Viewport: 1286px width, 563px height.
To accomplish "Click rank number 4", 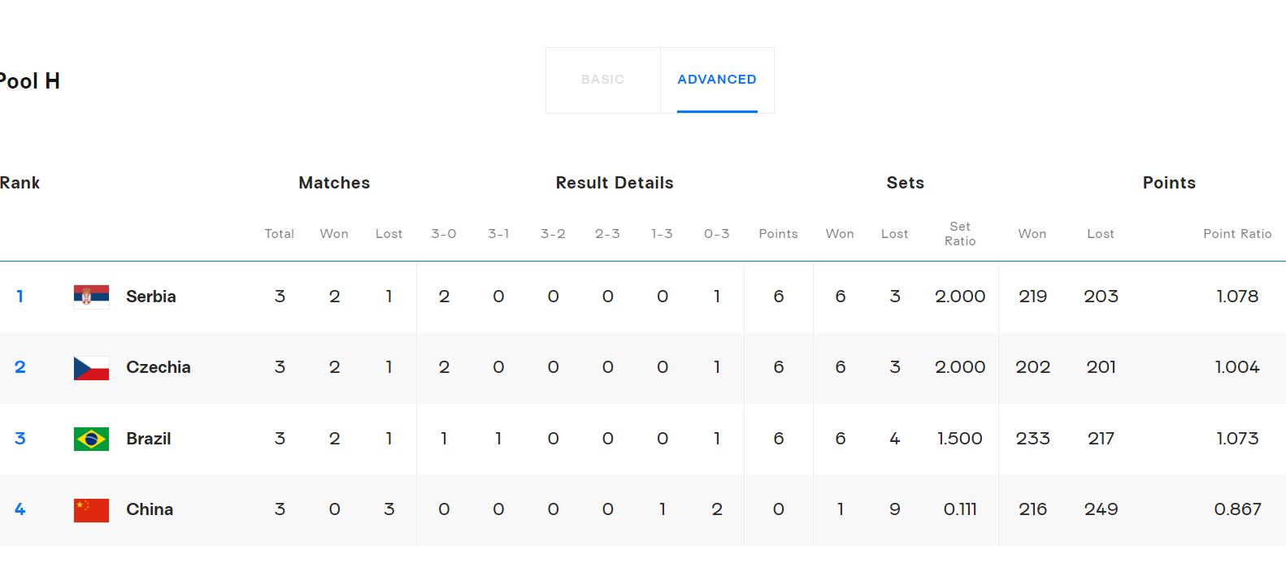I will click(20, 509).
